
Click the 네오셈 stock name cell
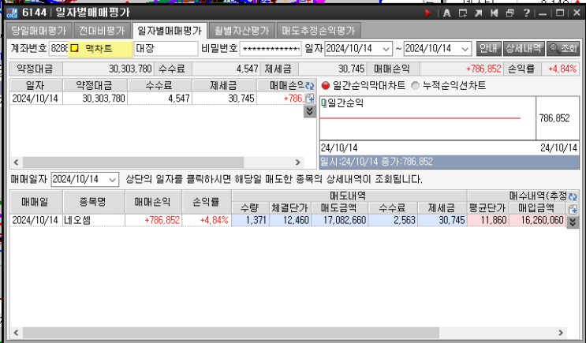(93, 220)
